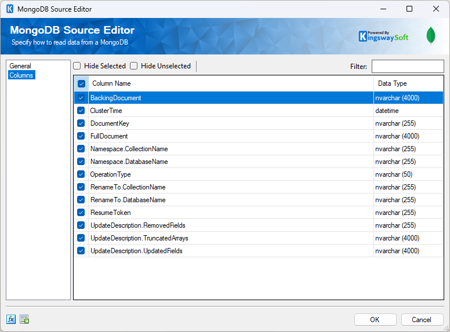Uncheck the ResumeToken checkbox

pos(81,213)
